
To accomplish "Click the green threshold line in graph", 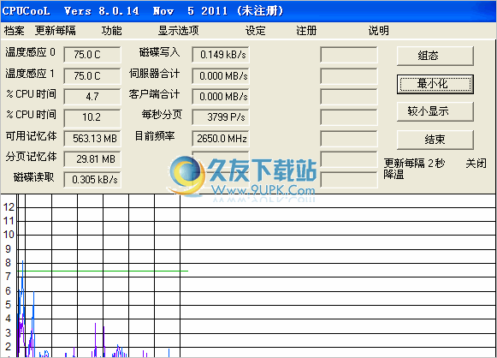I will [x=103, y=271].
